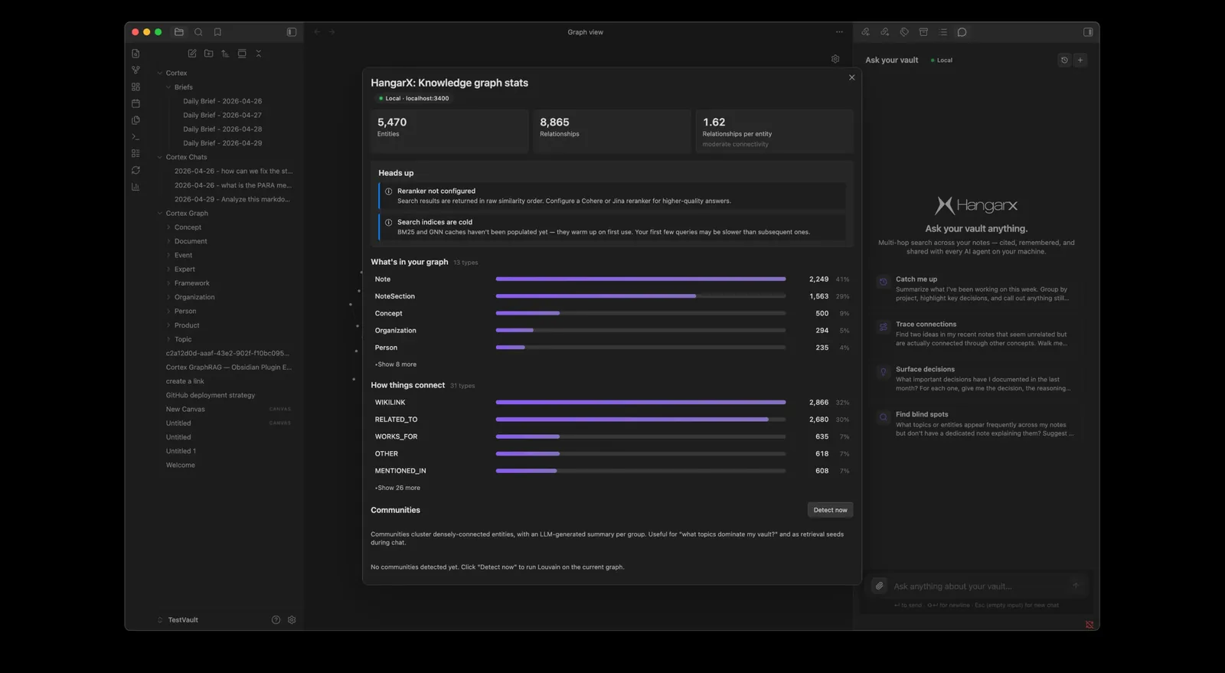Open the Graph view more options menu
This screenshot has width=1225, height=673.
point(839,32)
